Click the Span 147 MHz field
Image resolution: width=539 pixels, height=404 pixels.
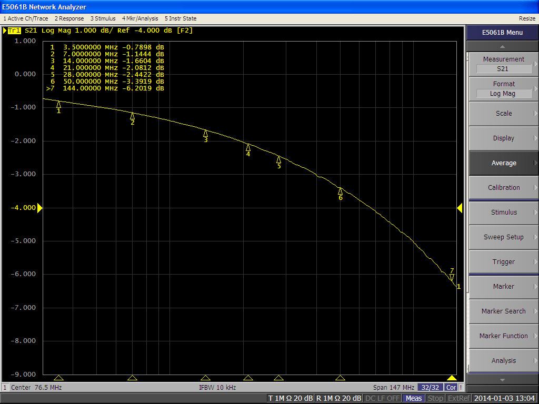coord(394,388)
